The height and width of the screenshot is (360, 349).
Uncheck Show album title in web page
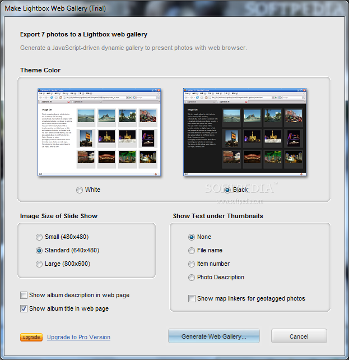24,309
